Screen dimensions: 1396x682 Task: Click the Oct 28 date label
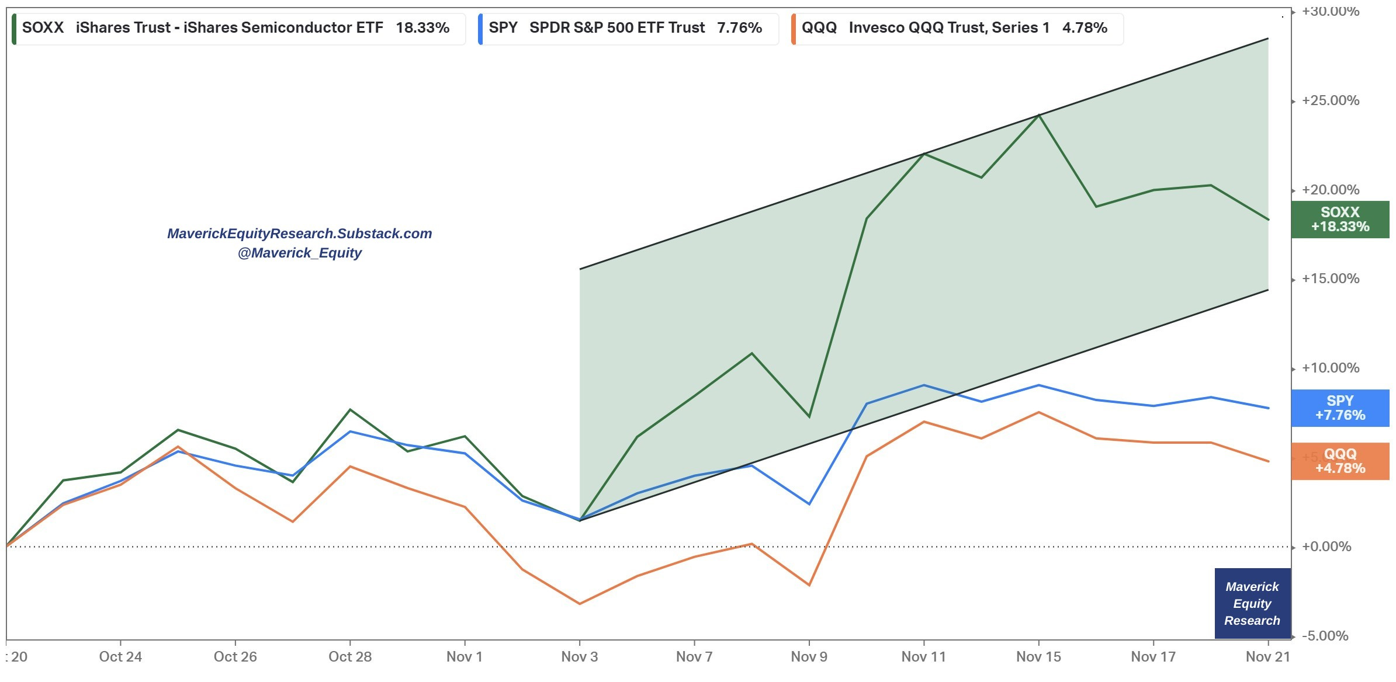pos(350,657)
